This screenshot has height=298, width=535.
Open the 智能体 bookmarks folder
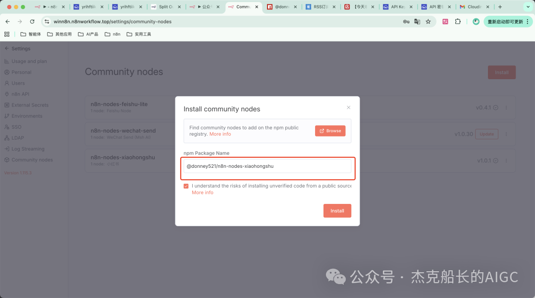pyautogui.click(x=30, y=34)
